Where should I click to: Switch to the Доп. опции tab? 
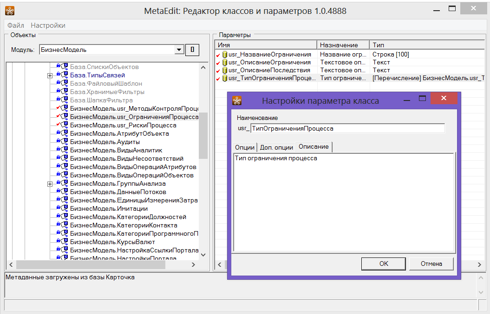(276, 147)
